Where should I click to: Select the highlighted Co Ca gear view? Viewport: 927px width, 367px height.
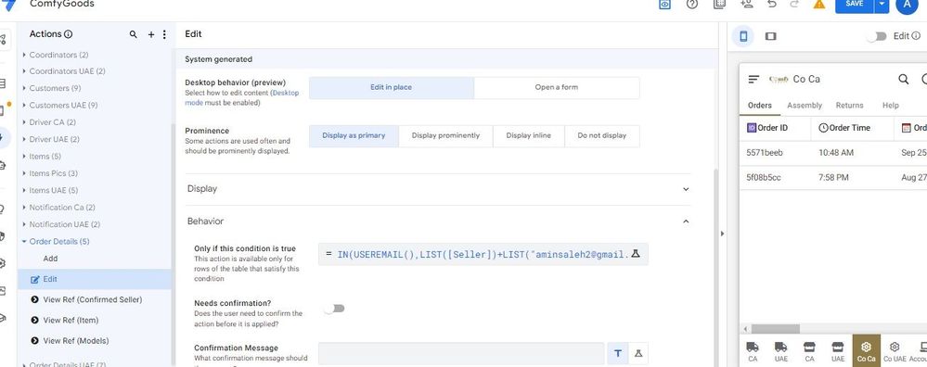pos(866,350)
